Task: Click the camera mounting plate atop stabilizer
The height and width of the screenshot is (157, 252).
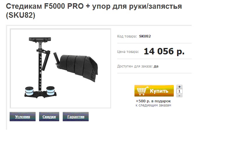Action: click(40, 39)
